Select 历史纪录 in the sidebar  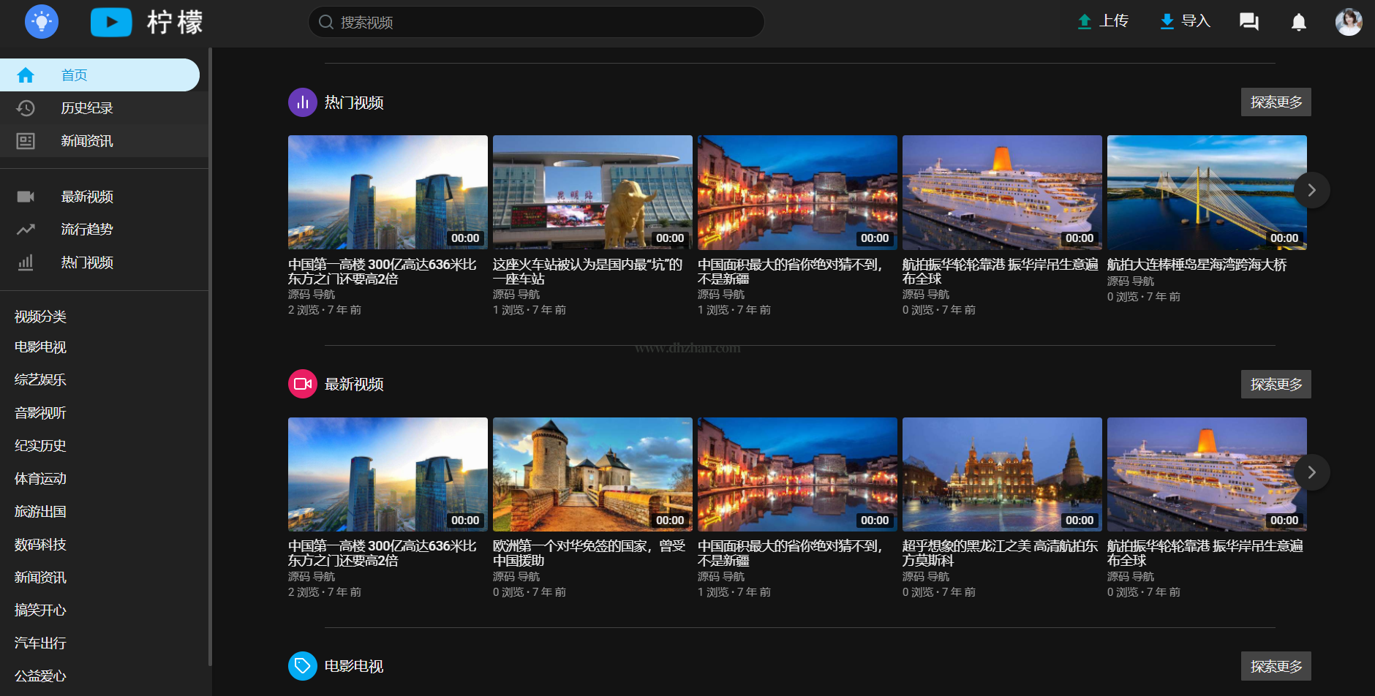point(87,108)
